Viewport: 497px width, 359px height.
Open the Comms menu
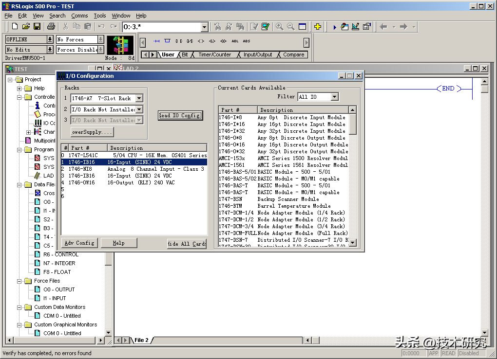tap(79, 16)
